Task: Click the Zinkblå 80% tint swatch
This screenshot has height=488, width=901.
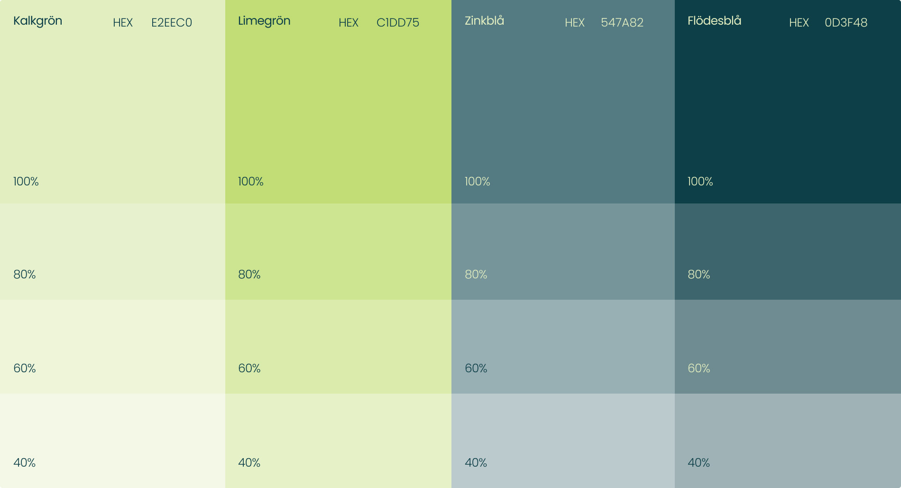Action: point(563,251)
